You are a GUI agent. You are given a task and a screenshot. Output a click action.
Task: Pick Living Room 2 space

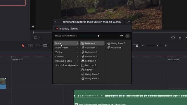[92, 78]
